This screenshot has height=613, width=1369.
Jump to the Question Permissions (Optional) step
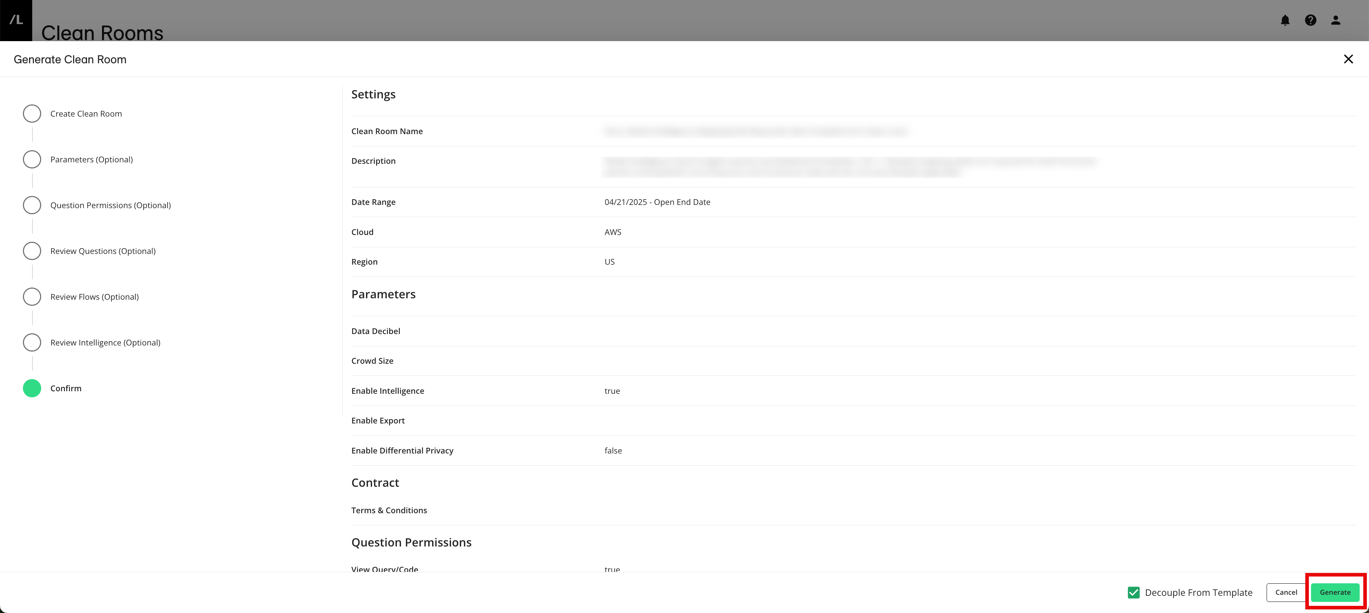coord(32,205)
